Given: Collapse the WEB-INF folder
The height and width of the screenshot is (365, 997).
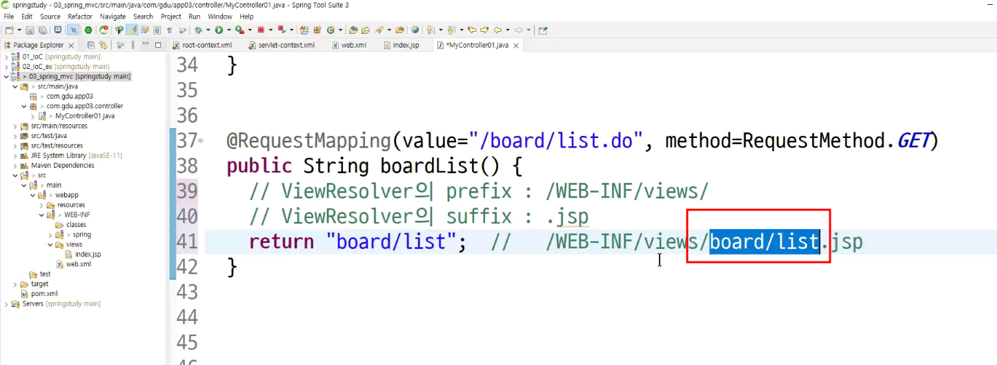Looking at the screenshot, I should tap(40, 215).
